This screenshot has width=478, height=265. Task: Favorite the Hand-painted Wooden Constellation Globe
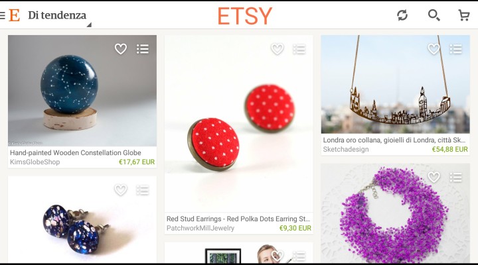(121, 48)
